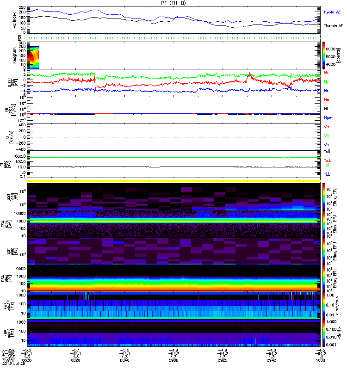Click the blue "Bx" legend label
Viewport: 347px width, 370px height.
coord(326,90)
